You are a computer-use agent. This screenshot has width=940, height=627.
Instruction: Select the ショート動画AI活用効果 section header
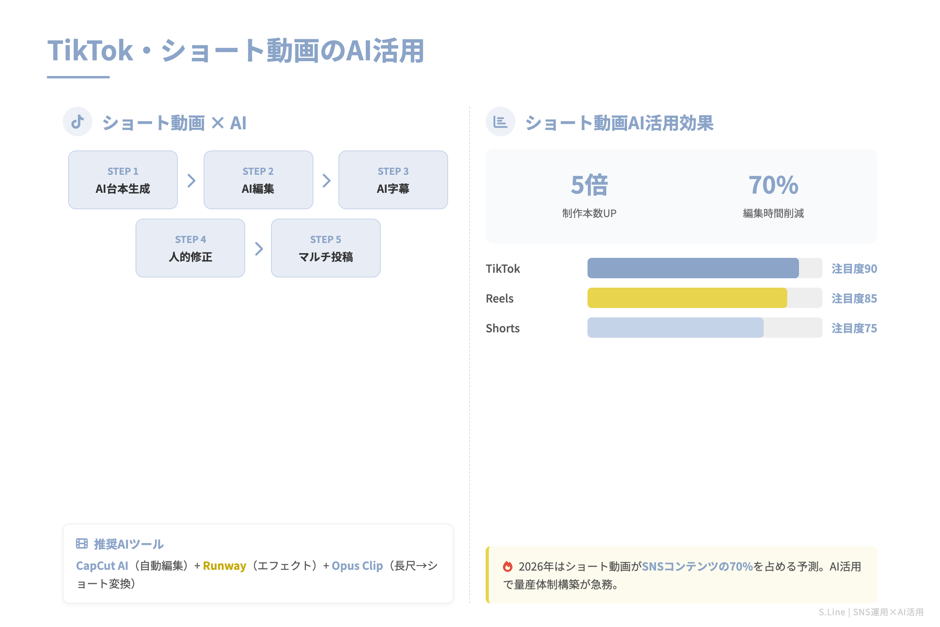(620, 122)
